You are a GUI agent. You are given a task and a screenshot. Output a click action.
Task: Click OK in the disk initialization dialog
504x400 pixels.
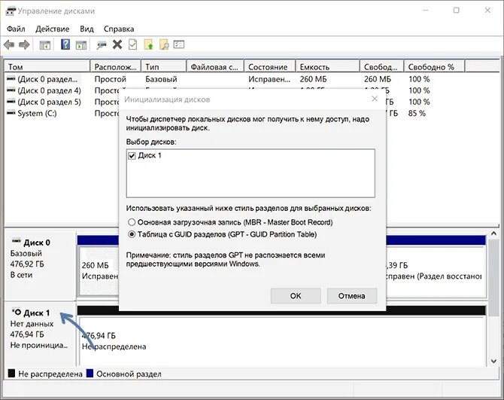pyautogui.click(x=296, y=296)
